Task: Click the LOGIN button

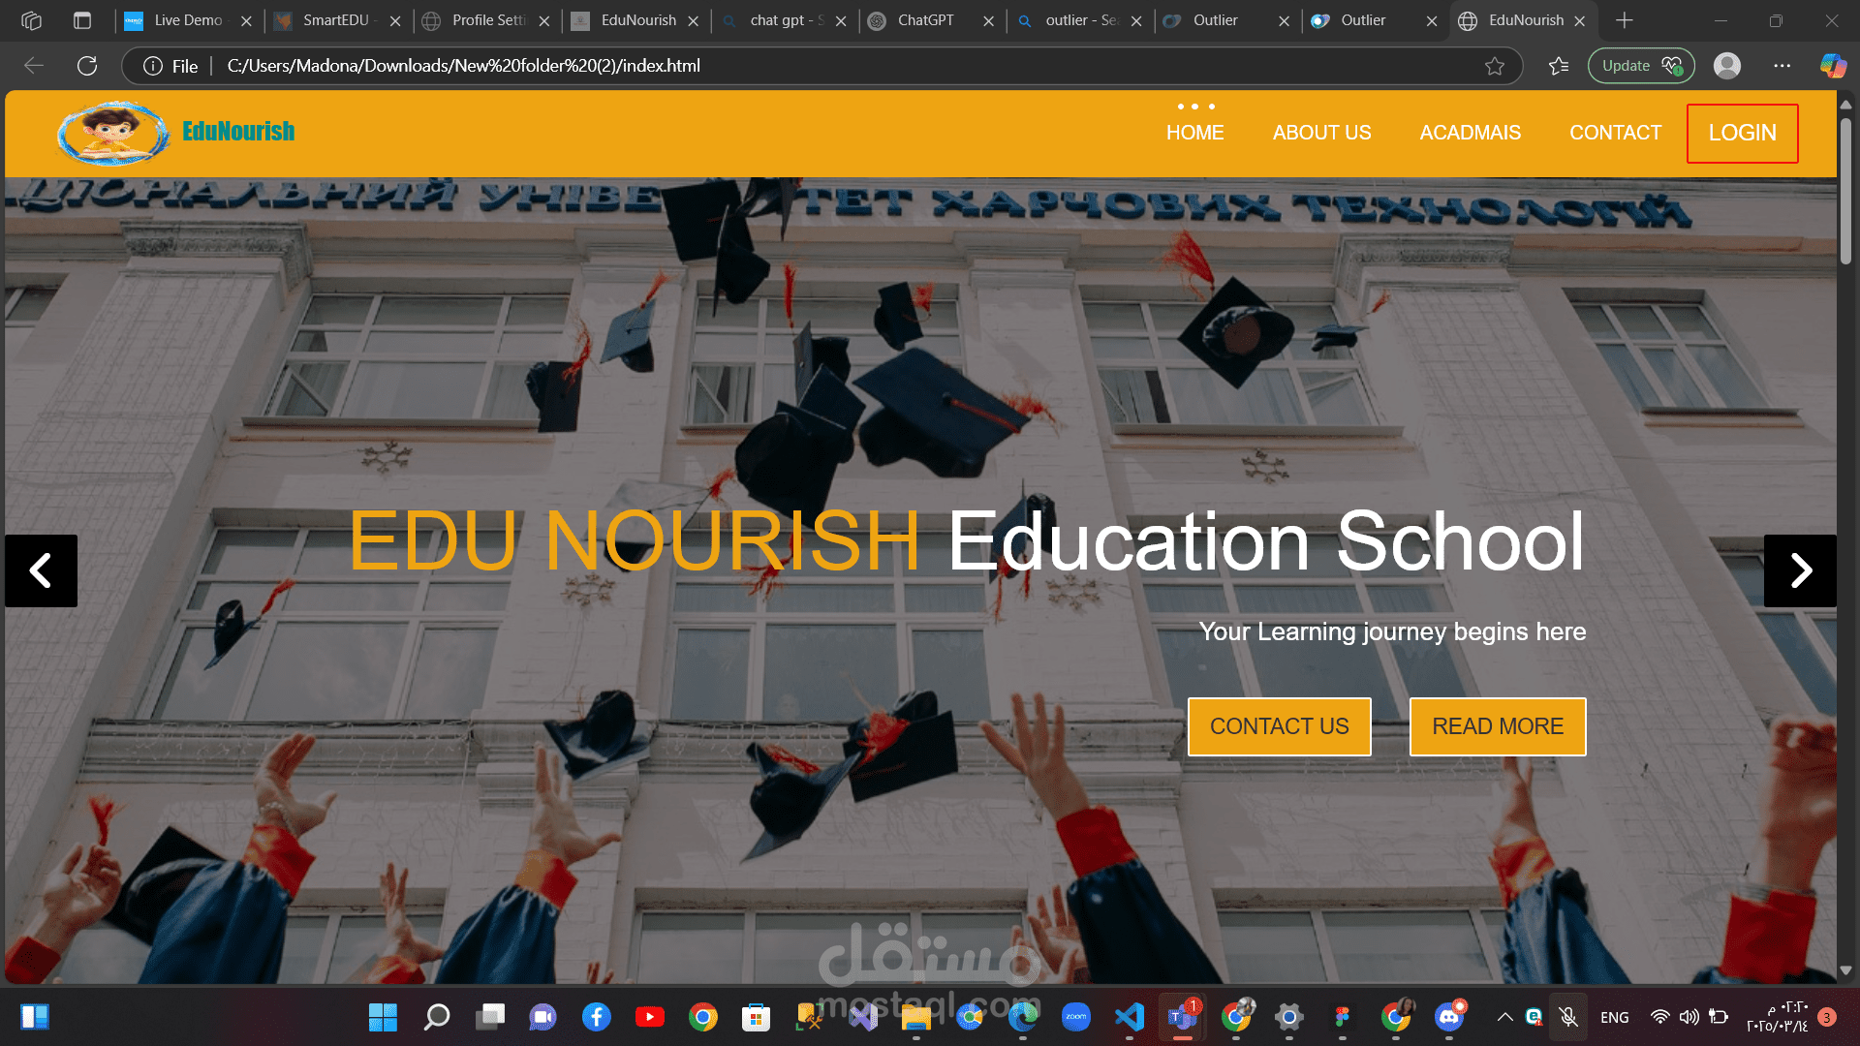Action: (1742, 133)
